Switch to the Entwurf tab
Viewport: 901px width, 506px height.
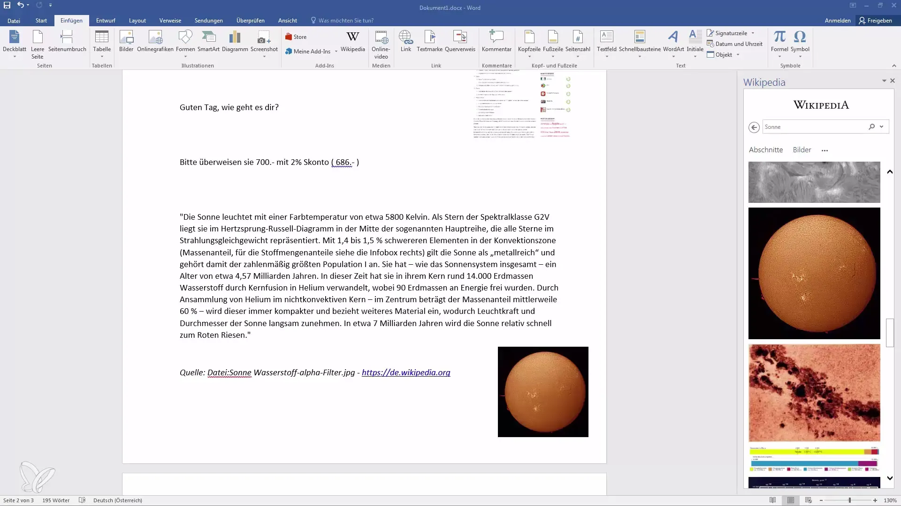pos(106,21)
